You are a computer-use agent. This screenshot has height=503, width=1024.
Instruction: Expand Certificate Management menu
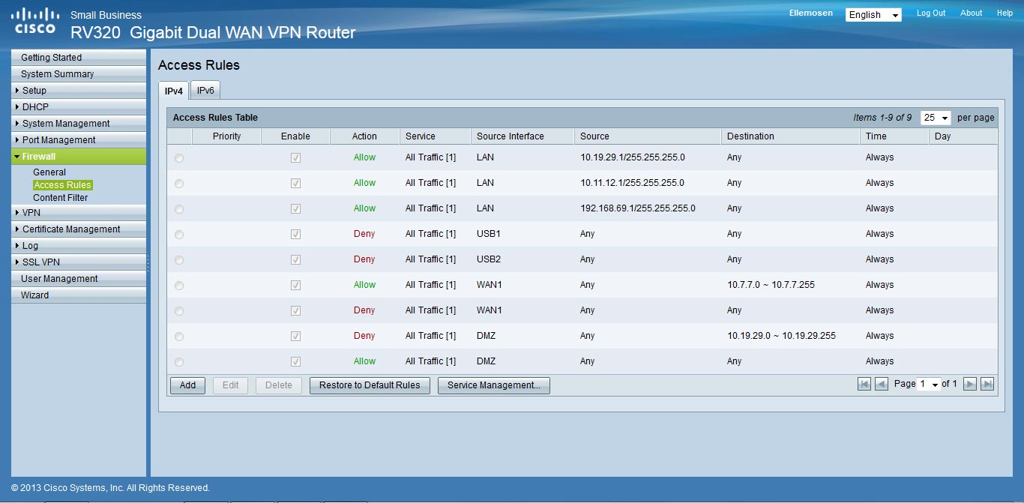pyautogui.click(x=79, y=229)
